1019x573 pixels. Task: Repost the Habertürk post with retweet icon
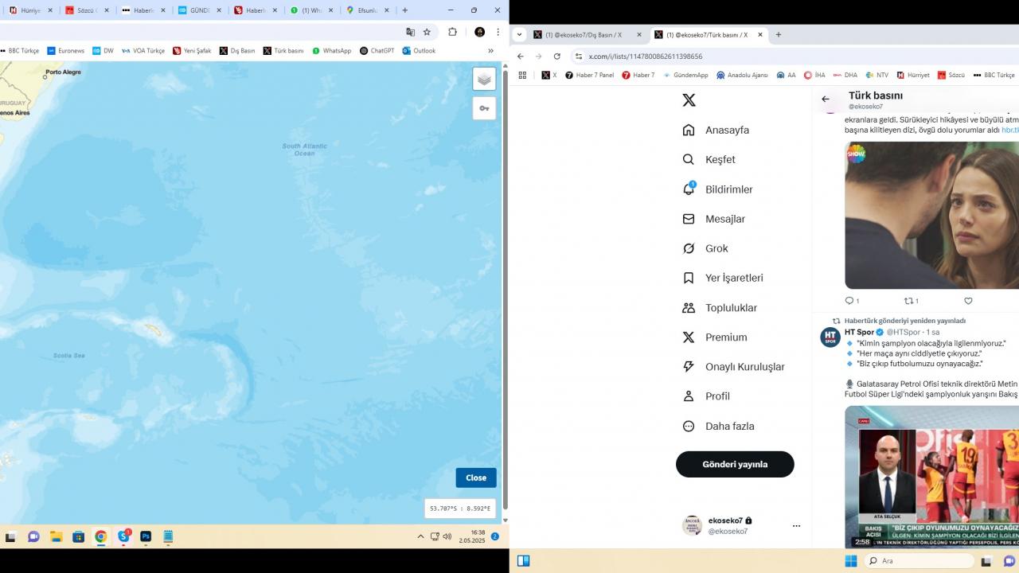coord(908,301)
